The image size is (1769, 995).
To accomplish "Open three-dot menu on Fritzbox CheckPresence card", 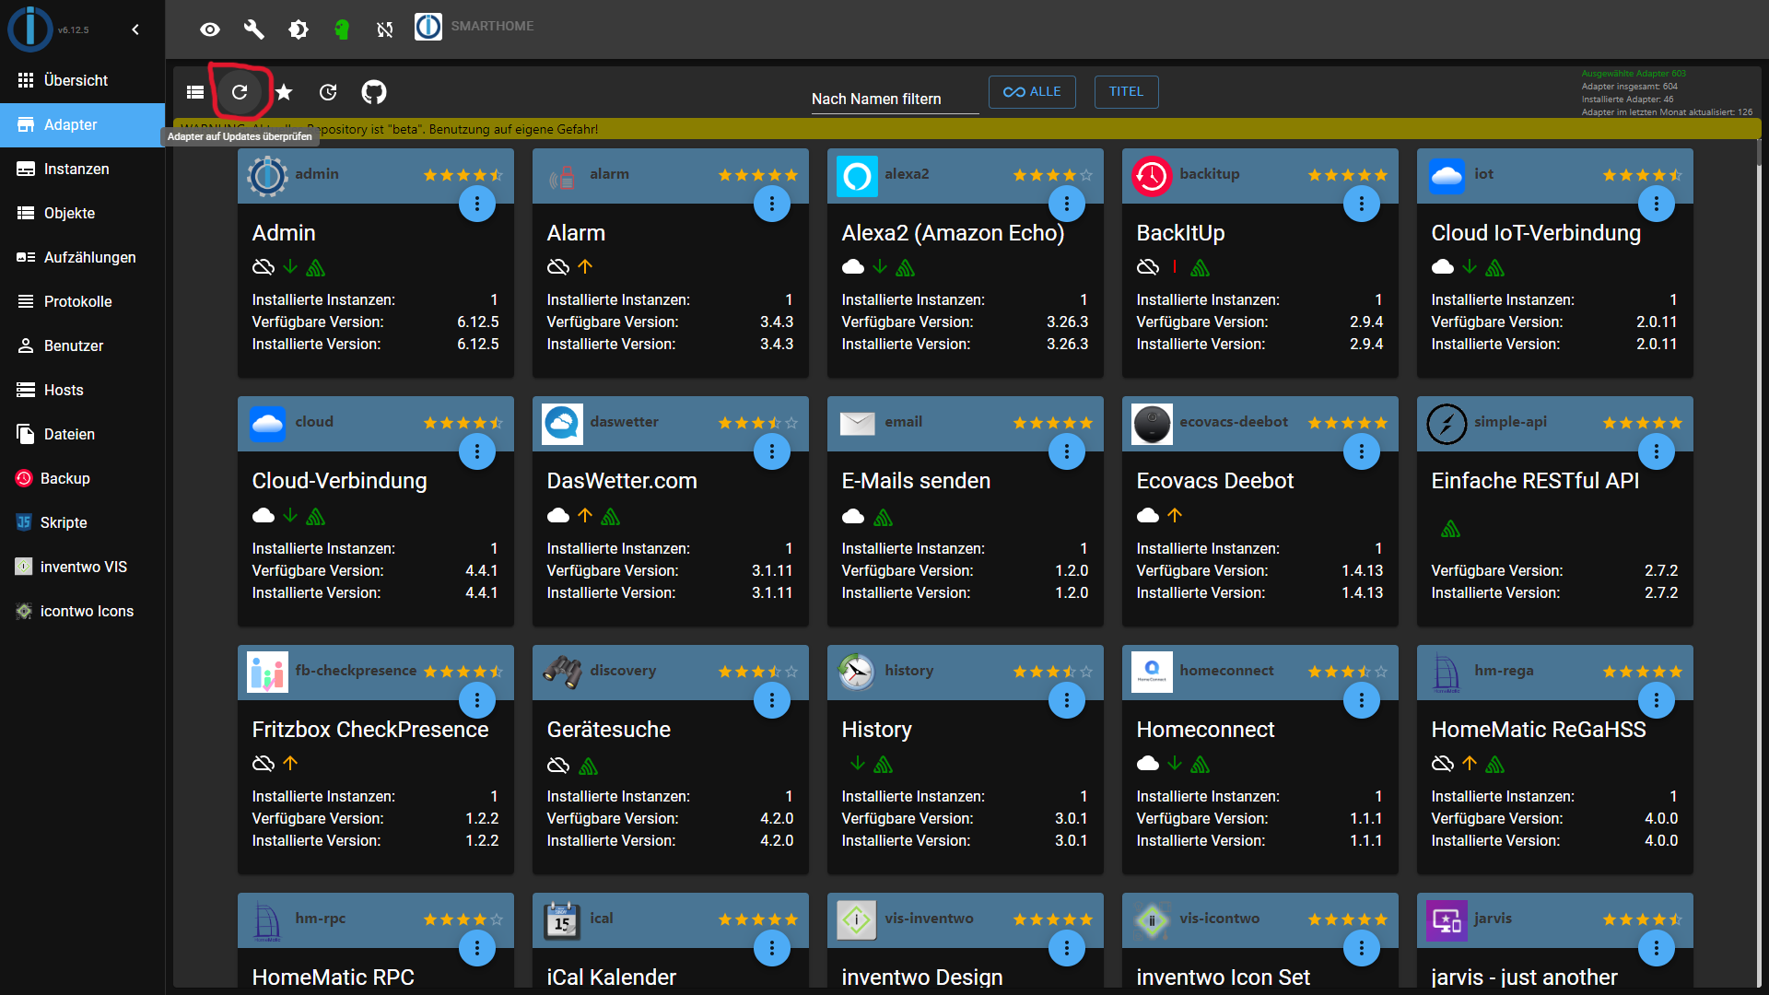I will [x=477, y=700].
